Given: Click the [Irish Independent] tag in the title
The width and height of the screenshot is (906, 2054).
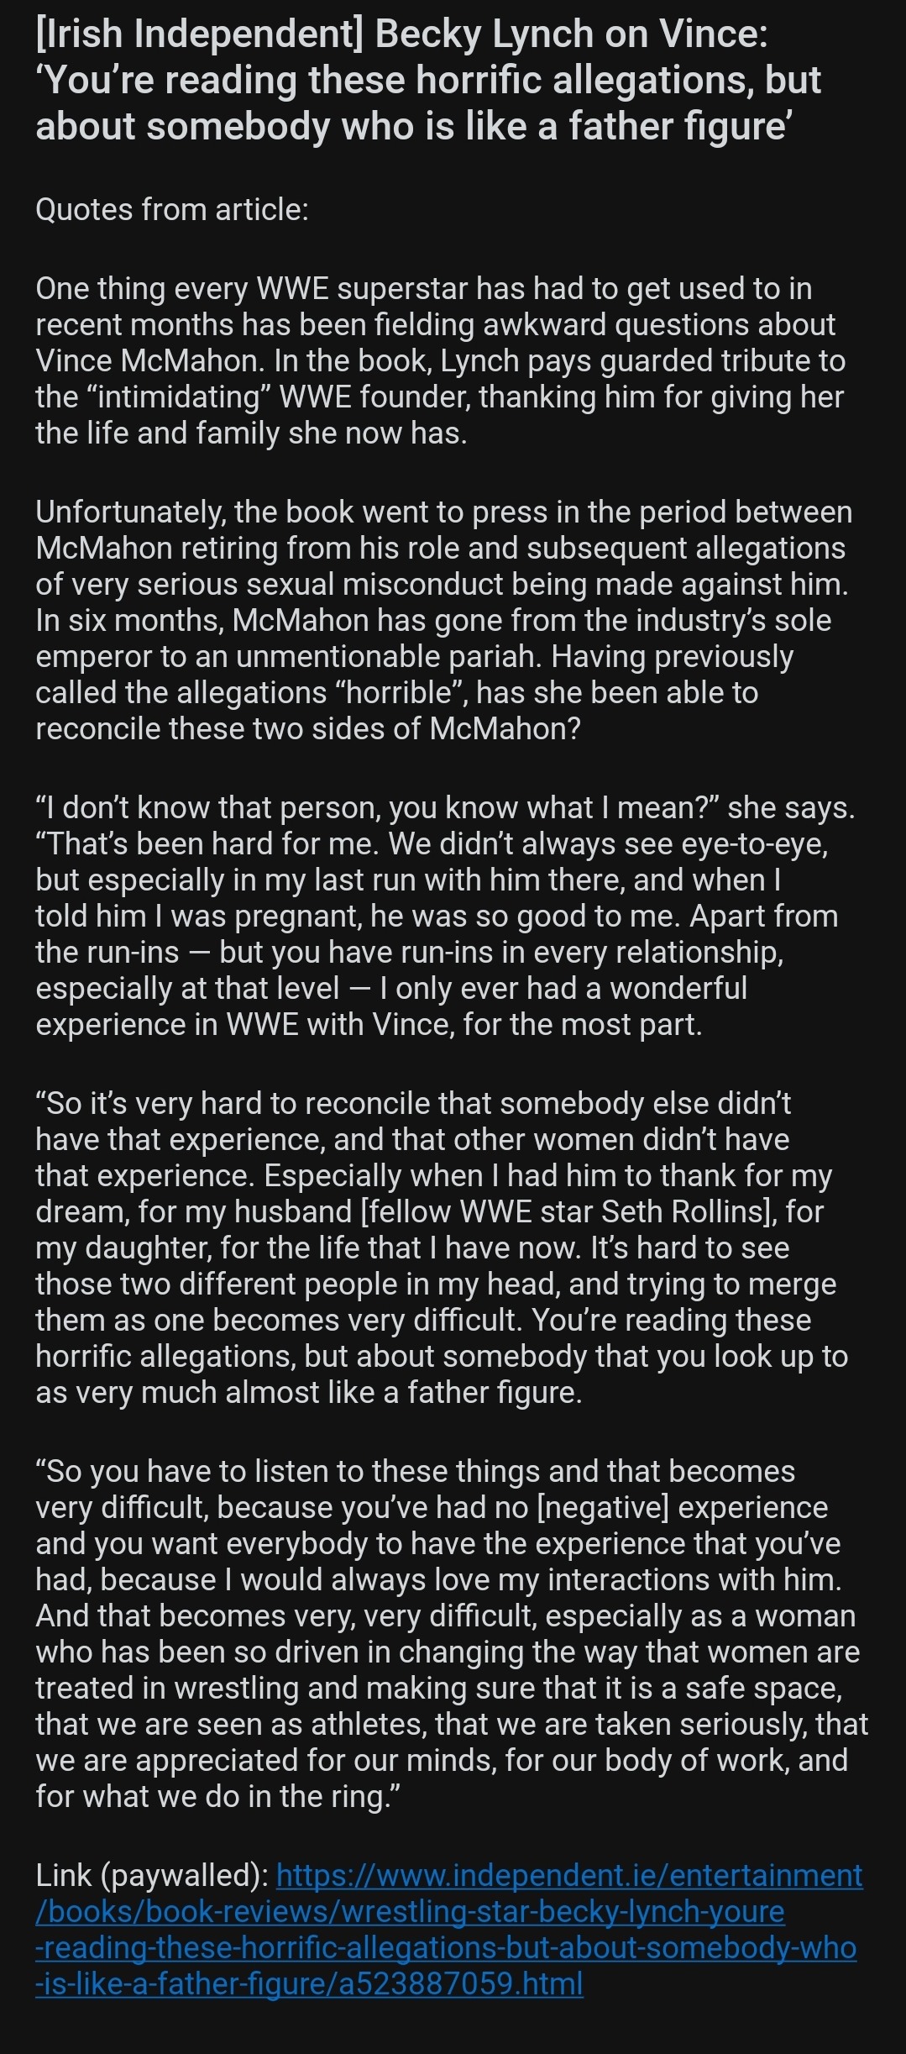Looking at the screenshot, I should (x=200, y=35).
